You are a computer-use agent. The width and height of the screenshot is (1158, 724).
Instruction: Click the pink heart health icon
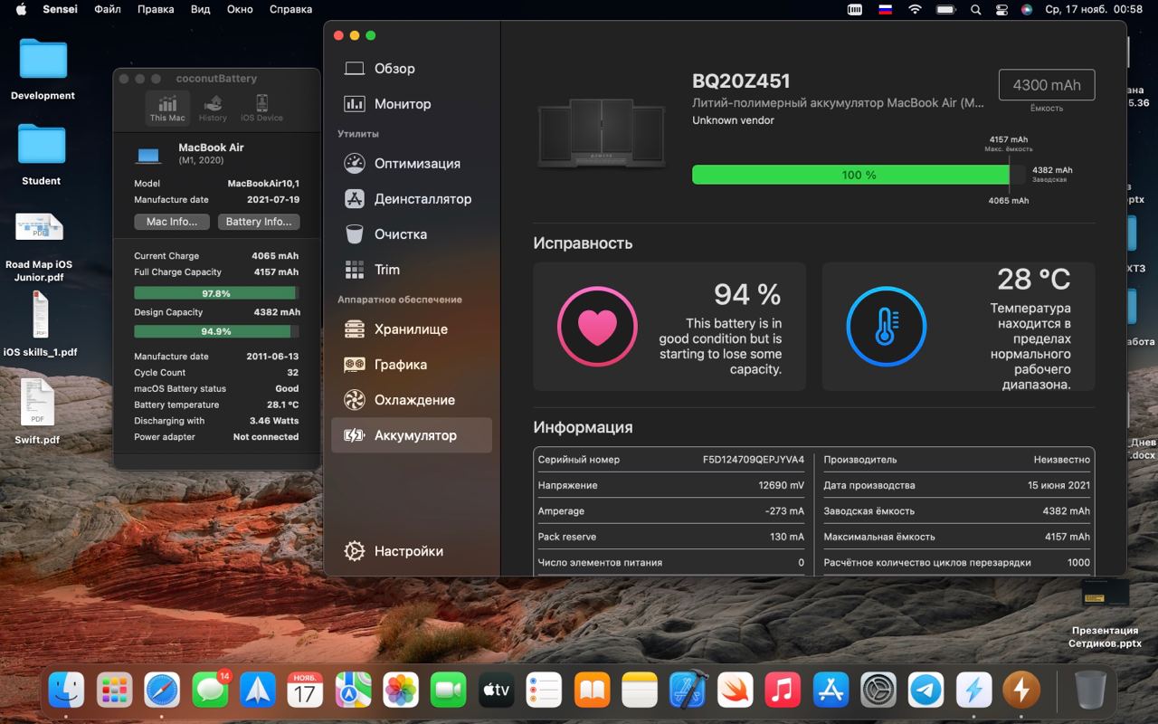coord(597,327)
